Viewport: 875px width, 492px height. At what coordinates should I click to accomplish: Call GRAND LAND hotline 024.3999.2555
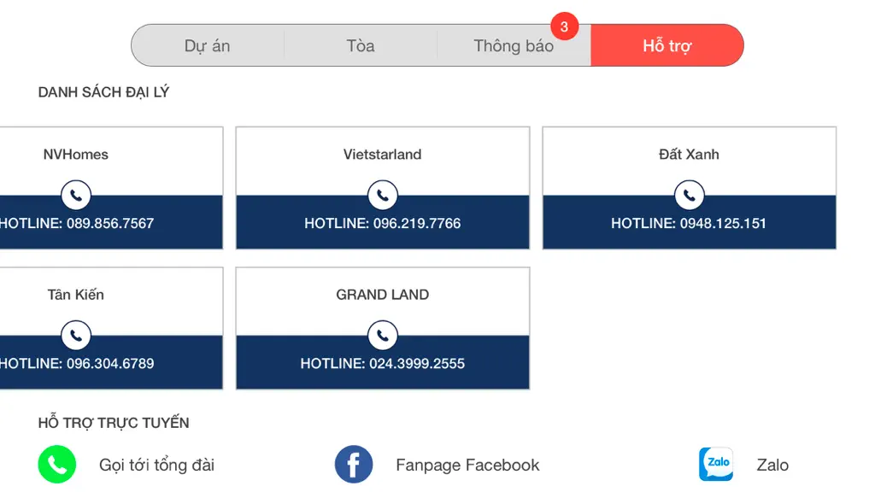pos(383,363)
